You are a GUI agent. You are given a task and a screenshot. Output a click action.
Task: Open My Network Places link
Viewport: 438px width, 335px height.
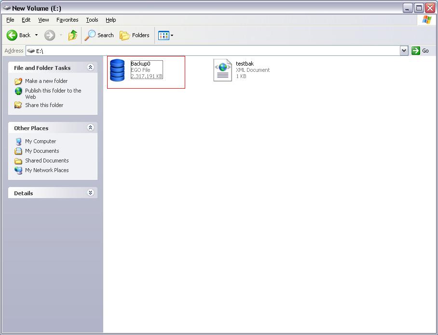pyautogui.click(x=47, y=170)
